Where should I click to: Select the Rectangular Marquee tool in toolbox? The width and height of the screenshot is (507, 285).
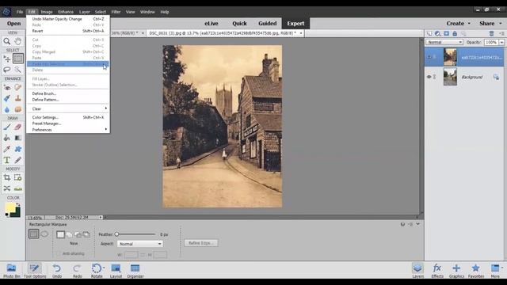pyautogui.click(x=18, y=59)
